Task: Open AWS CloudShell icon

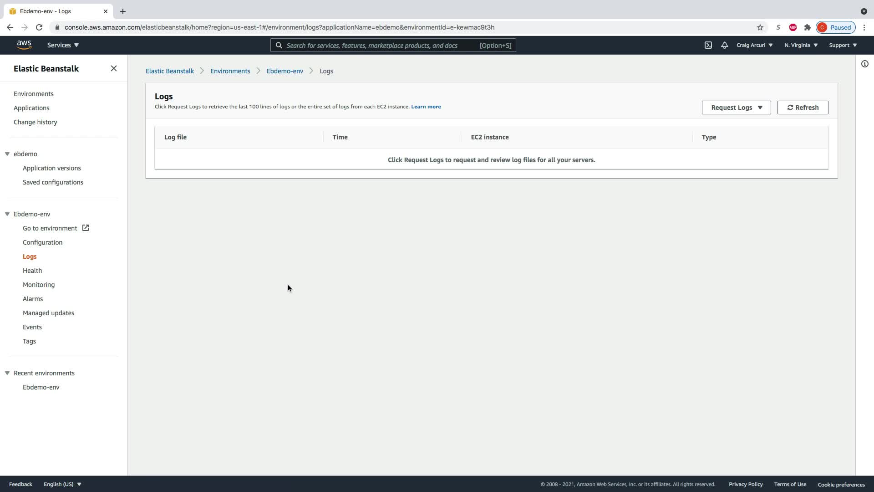Action: point(708,45)
